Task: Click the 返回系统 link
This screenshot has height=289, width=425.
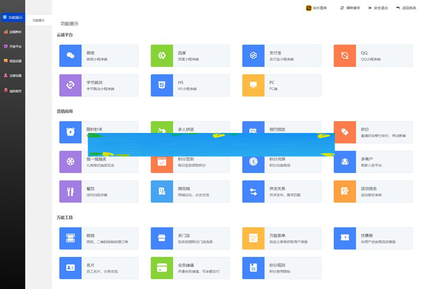Action: pyautogui.click(x=406, y=8)
